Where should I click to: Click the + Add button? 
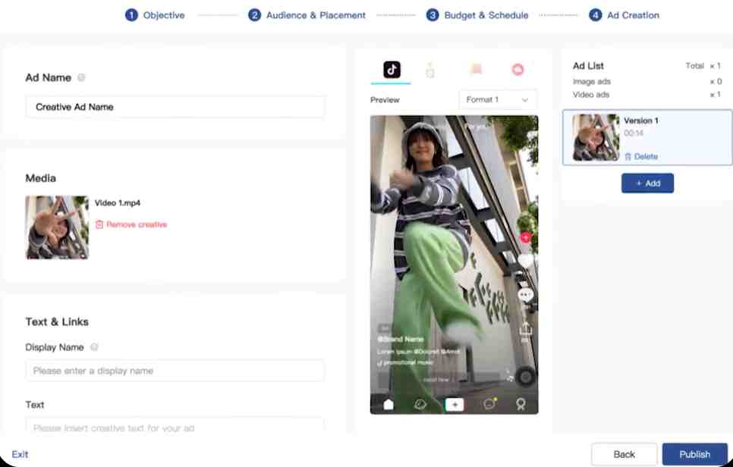(647, 183)
